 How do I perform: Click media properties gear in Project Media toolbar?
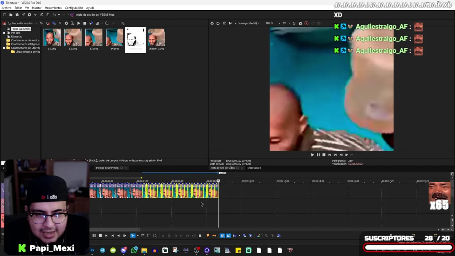[66, 23]
